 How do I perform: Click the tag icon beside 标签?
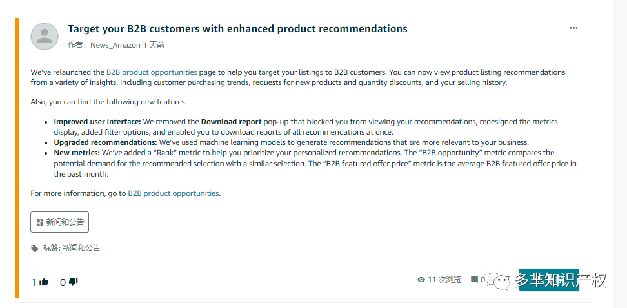tap(35, 248)
